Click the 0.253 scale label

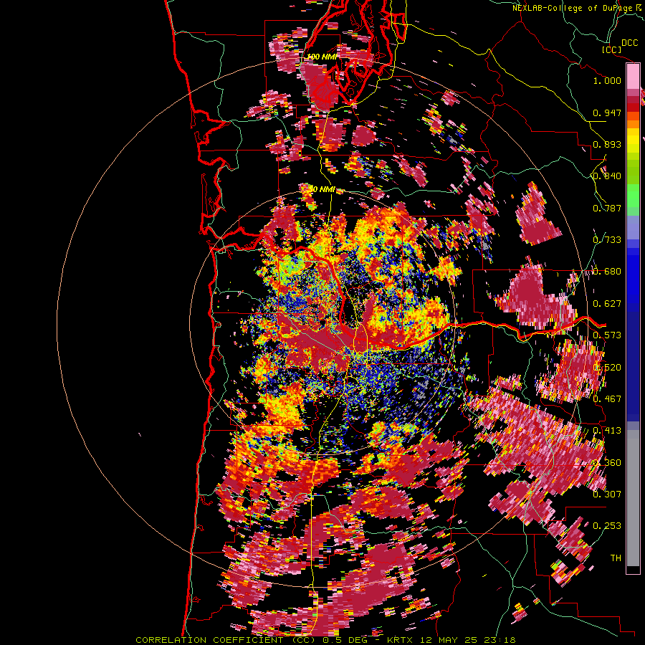pyautogui.click(x=607, y=526)
